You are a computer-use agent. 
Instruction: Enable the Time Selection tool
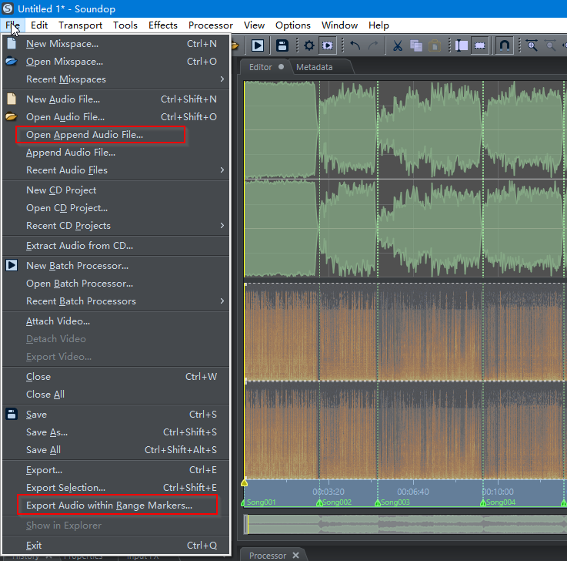click(462, 45)
